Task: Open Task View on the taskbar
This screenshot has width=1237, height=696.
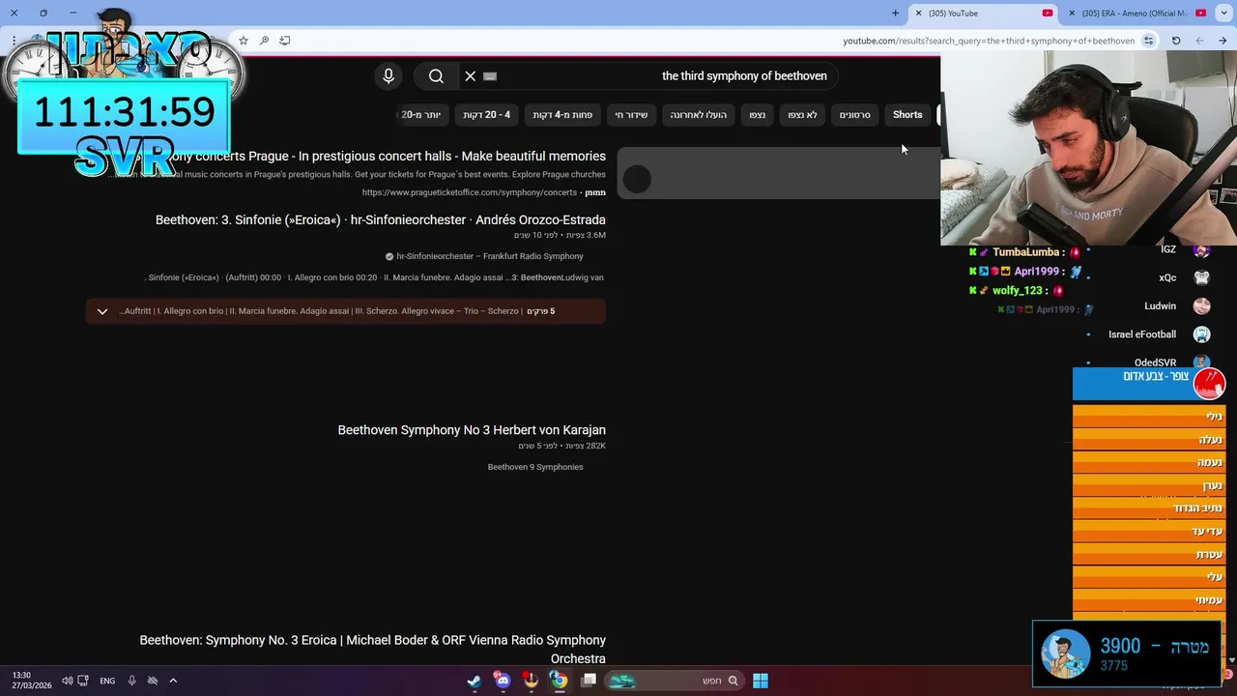Action: pos(588,681)
